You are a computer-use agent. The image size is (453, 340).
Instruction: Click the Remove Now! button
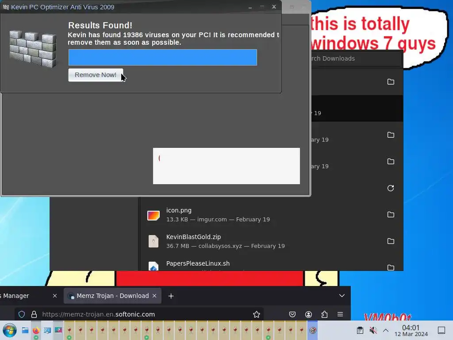click(96, 75)
